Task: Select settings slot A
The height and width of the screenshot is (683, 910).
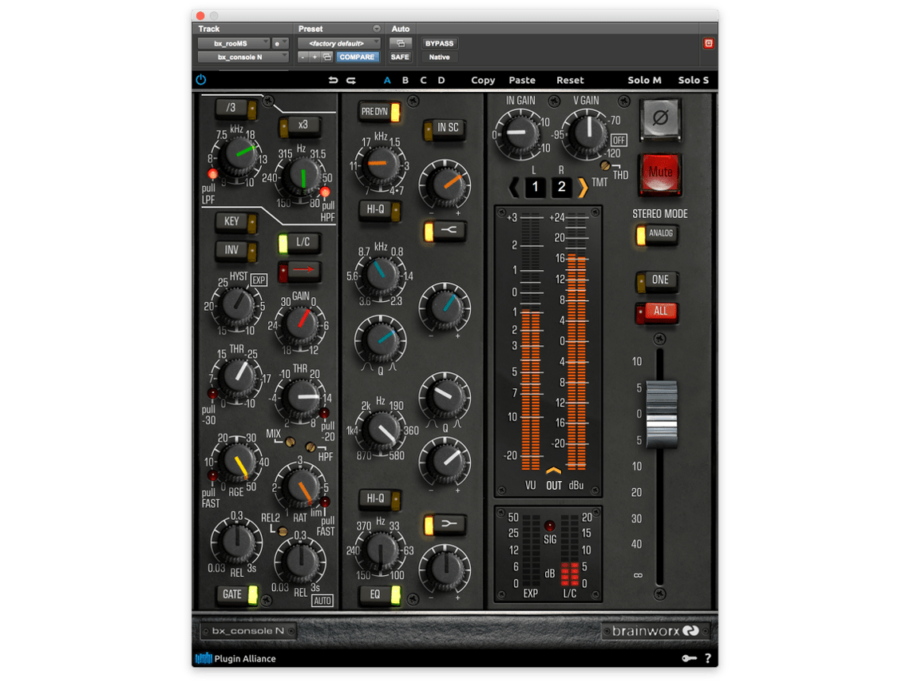Action: pyautogui.click(x=387, y=80)
